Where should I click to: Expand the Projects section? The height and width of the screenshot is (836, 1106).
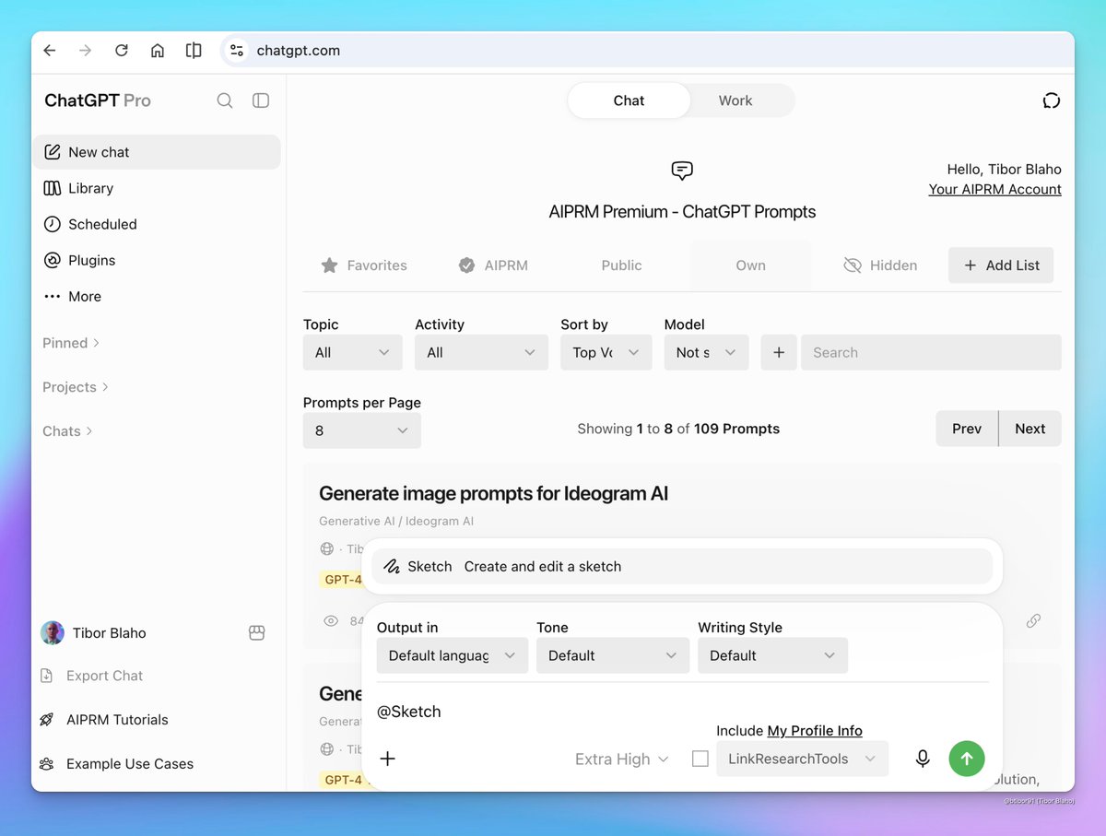(76, 387)
